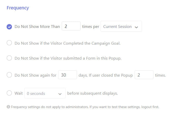Click the administrators frequency settings note text
The height and width of the screenshot is (120, 173).
pyautogui.click(x=85, y=107)
